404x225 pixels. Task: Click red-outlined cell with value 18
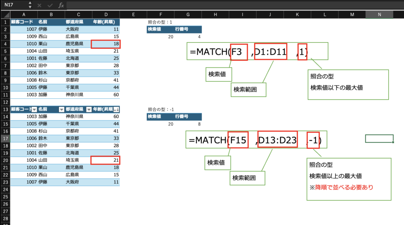pos(105,44)
